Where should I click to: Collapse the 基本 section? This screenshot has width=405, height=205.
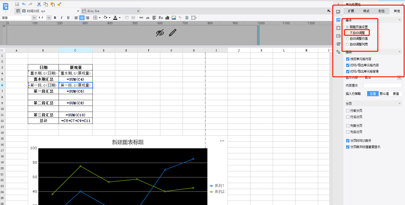click(x=399, y=20)
